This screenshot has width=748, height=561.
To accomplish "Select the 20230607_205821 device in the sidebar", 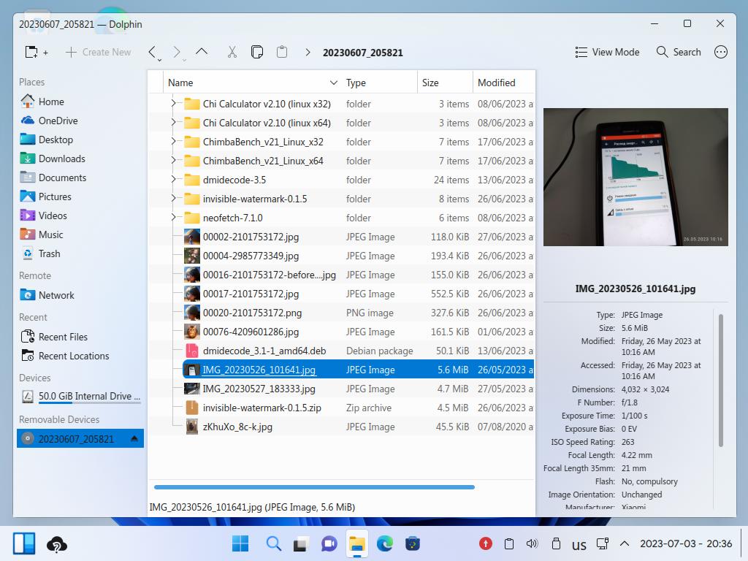I will coord(80,438).
